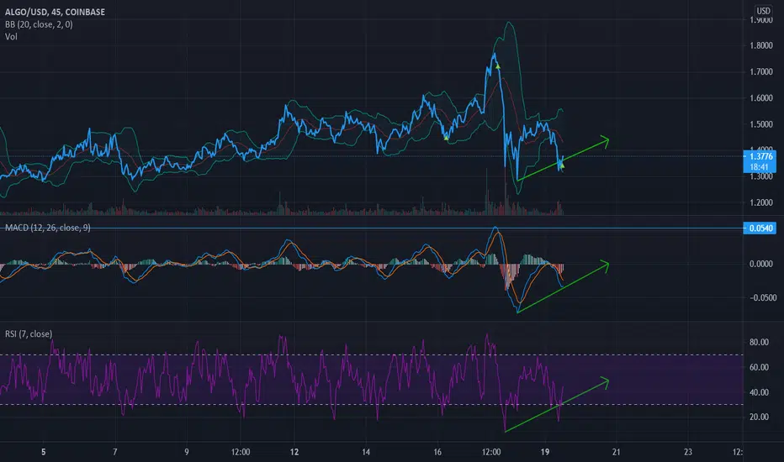Click the countdown timer 18:41
The image size is (784, 462).
(759, 167)
